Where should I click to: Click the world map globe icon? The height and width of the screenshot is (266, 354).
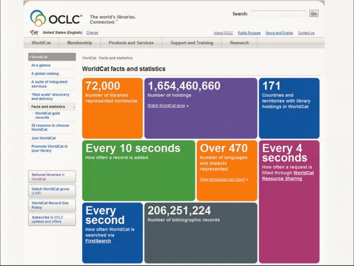pyautogui.click(x=34, y=33)
